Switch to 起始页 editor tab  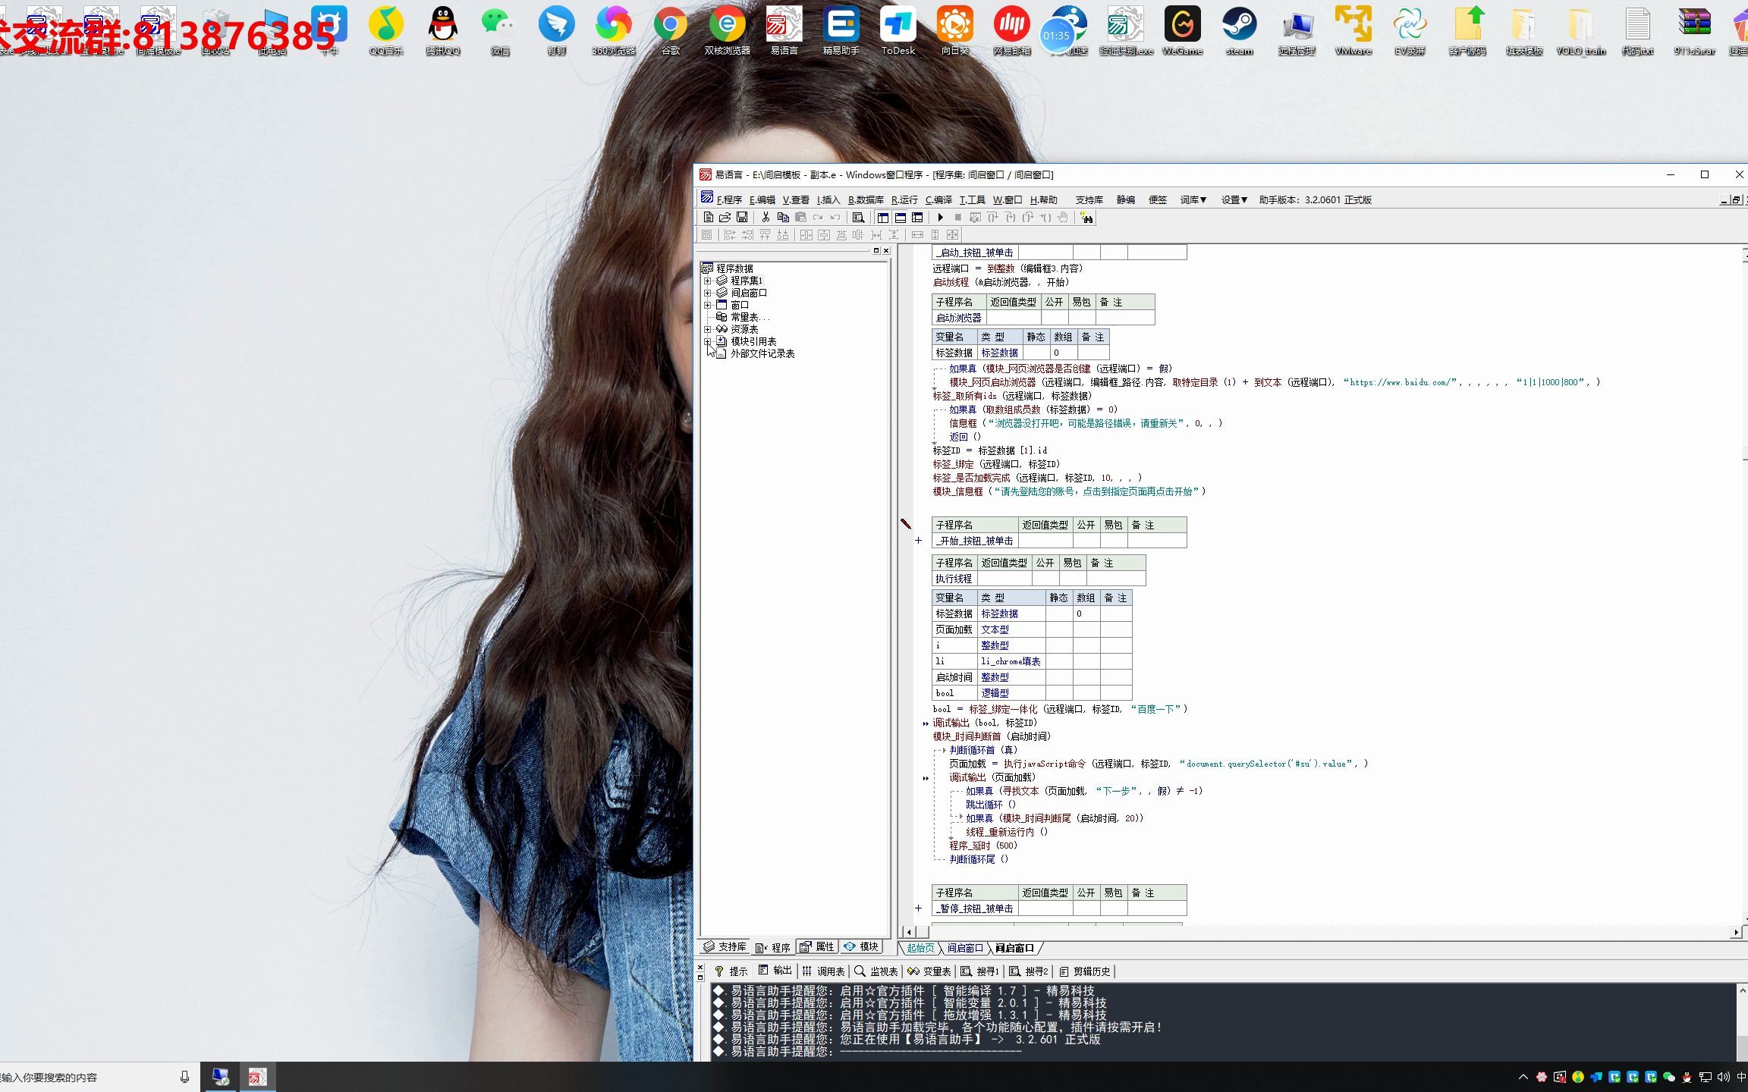tap(920, 948)
